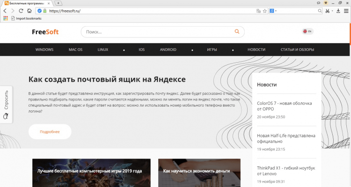Image resolution: width=351 pixels, height=187 pixels.
Task: Open the Спросить side tab
Action: (6, 104)
